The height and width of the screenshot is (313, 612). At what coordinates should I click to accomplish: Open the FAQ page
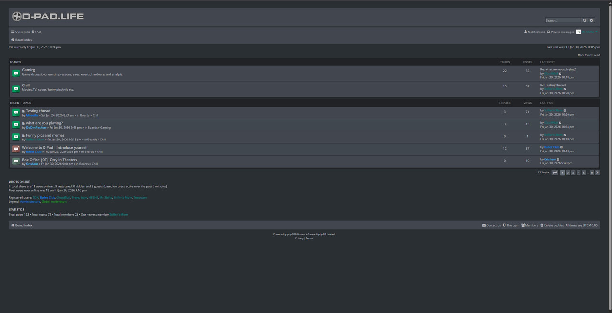click(36, 32)
